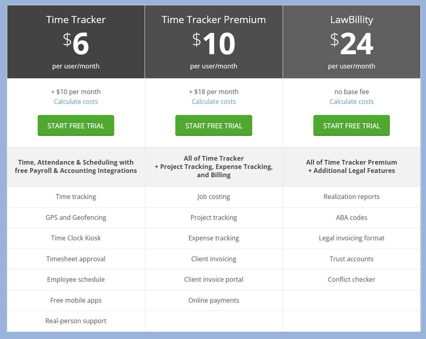Open Calculate costs under $18 per month
Image resolution: width=426 pixels, height=339 pixels.
tap(213, 101)
